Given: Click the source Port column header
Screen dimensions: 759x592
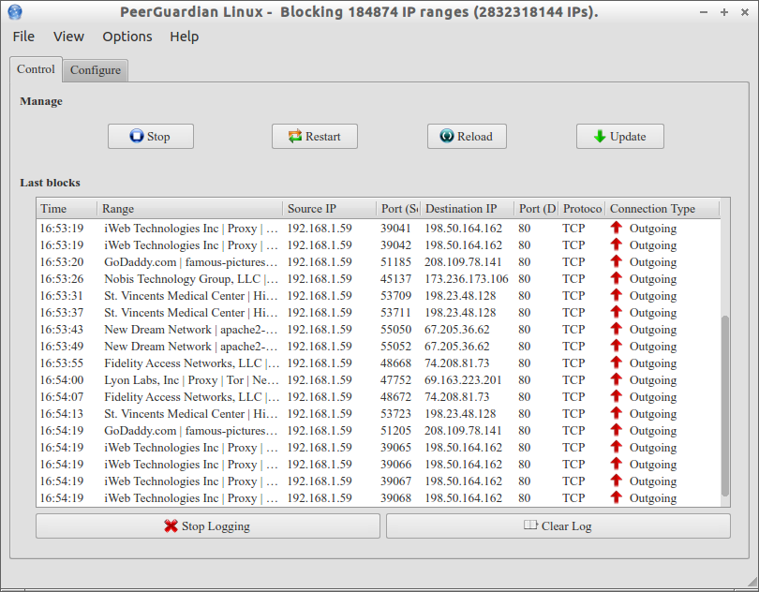Looking at the screenshot, I should pos(398,209).
